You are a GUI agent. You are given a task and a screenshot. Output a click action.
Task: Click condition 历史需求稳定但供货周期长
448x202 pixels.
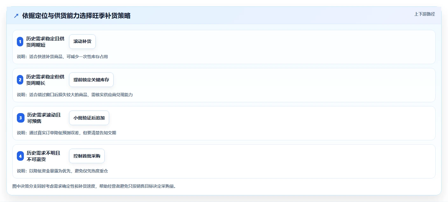pyautogui.click(x=45, y=80)
